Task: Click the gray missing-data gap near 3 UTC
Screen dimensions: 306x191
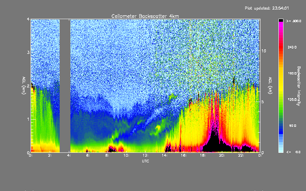Action: coord(65,86)
